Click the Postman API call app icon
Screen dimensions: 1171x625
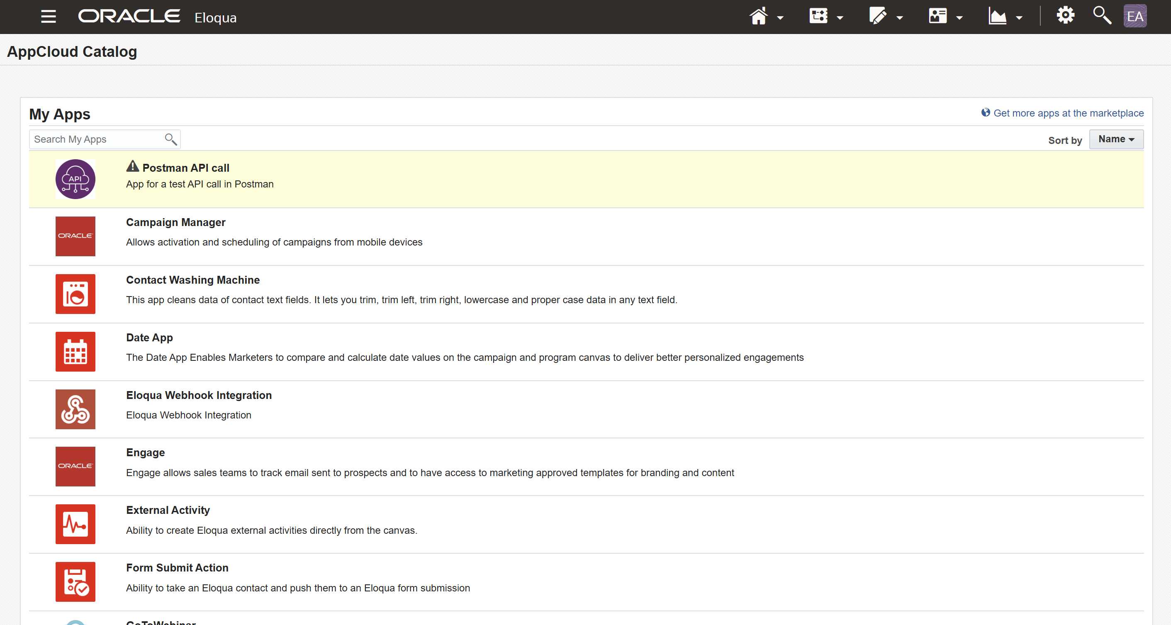(75, 179)
